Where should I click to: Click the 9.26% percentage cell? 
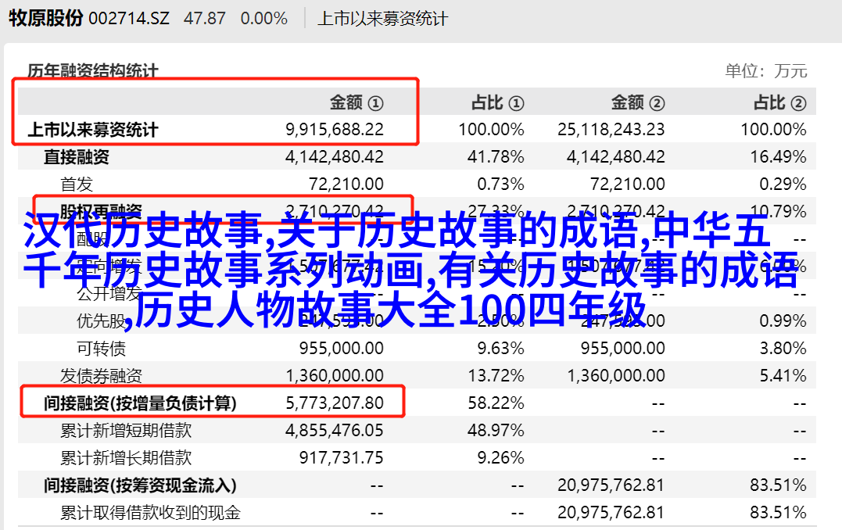click(x=500, y=458)
